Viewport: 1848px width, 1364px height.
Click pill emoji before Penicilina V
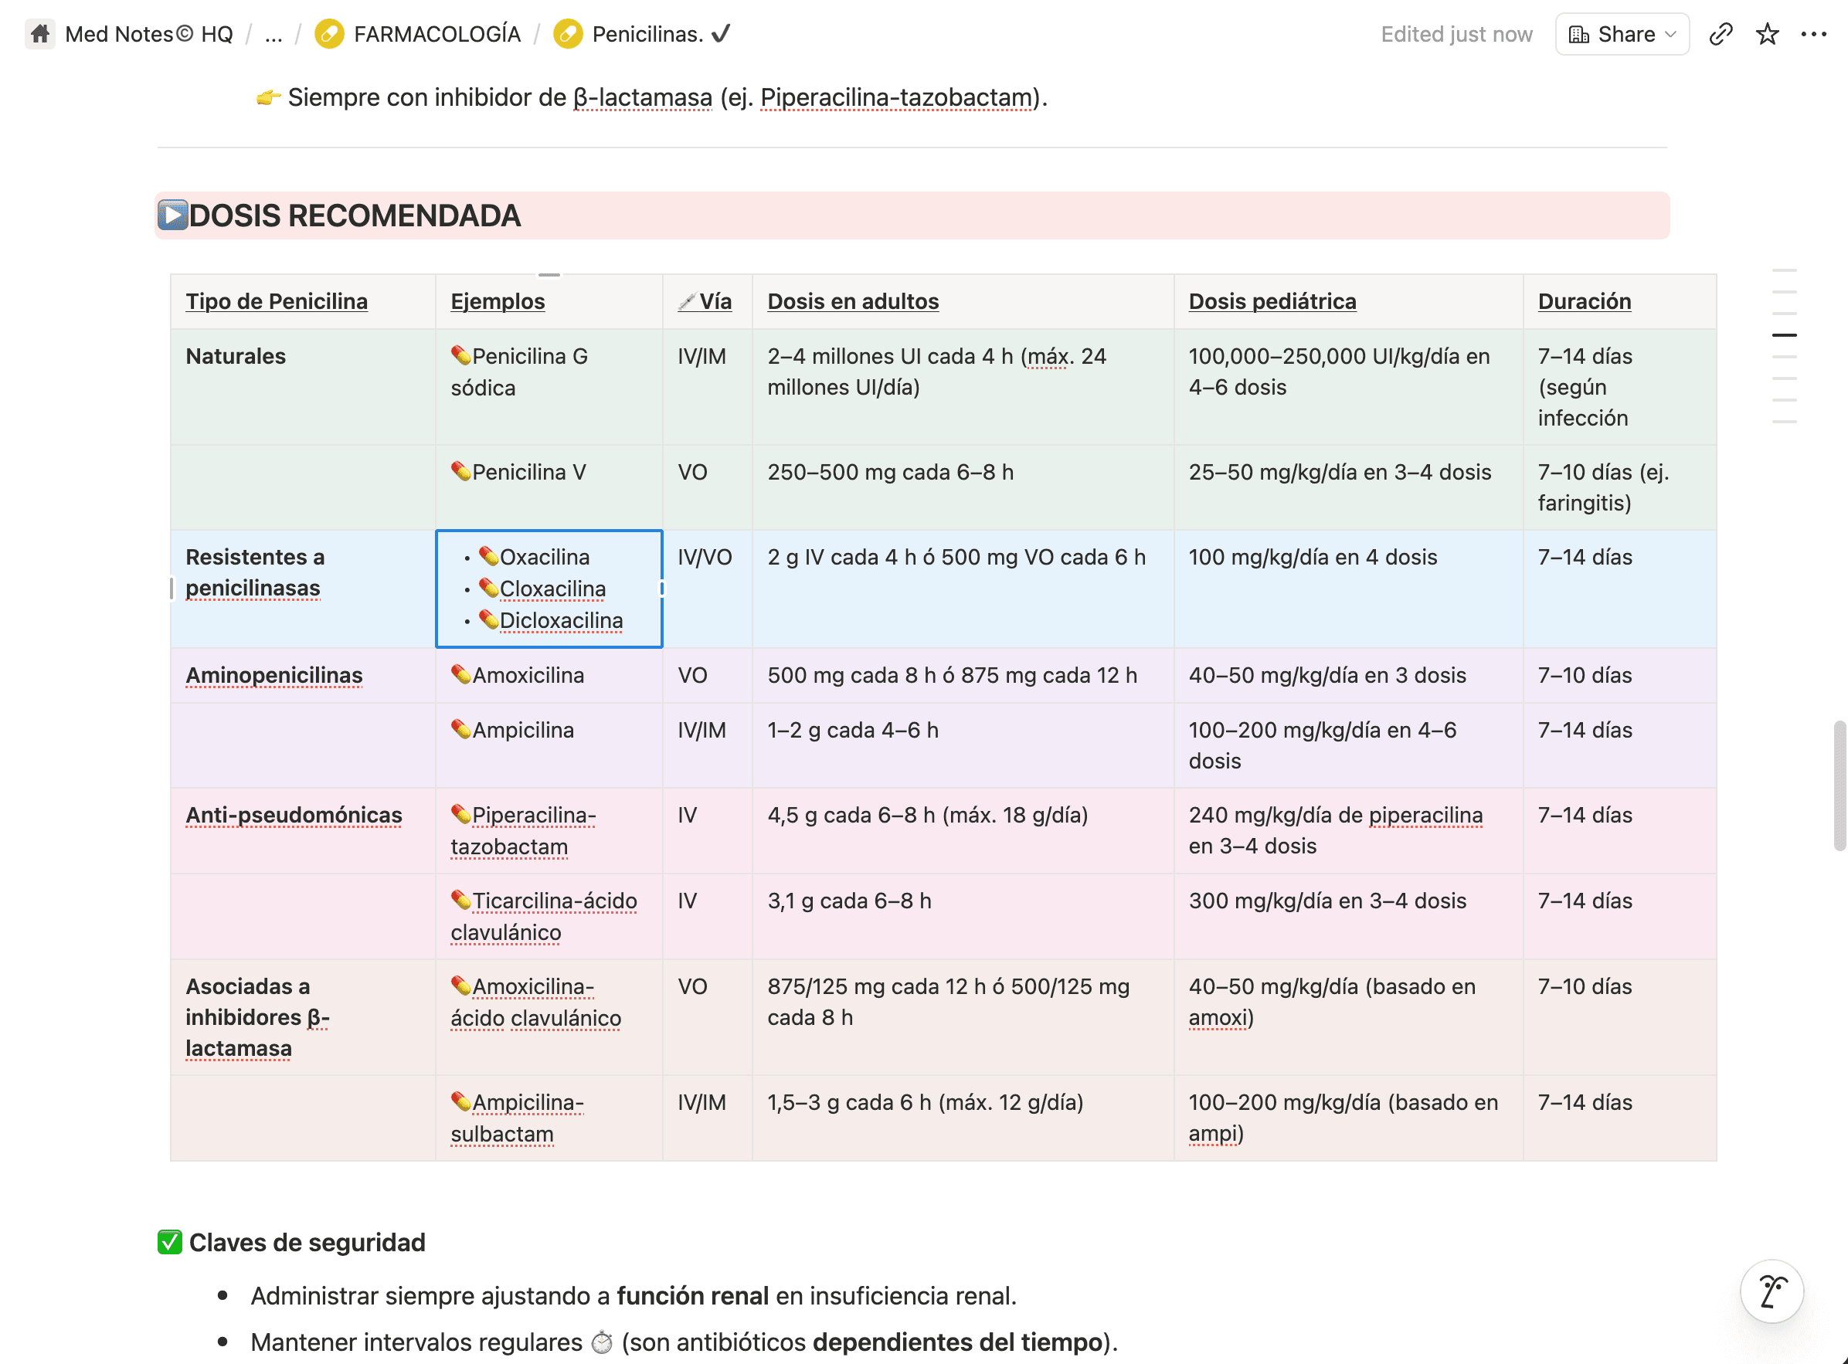(x=460, y=471)
